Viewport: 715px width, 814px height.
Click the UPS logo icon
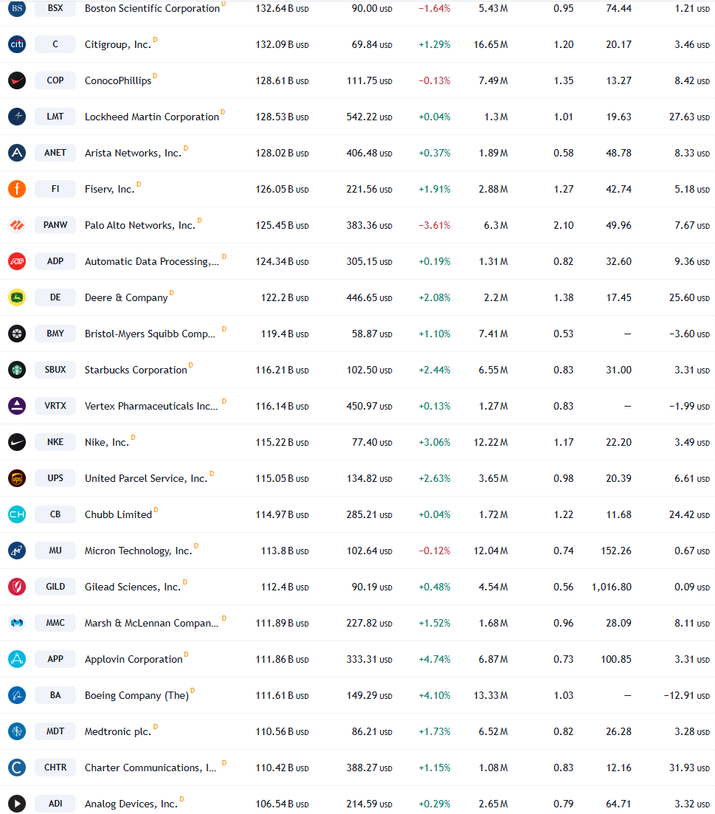(x=17, y=478)
